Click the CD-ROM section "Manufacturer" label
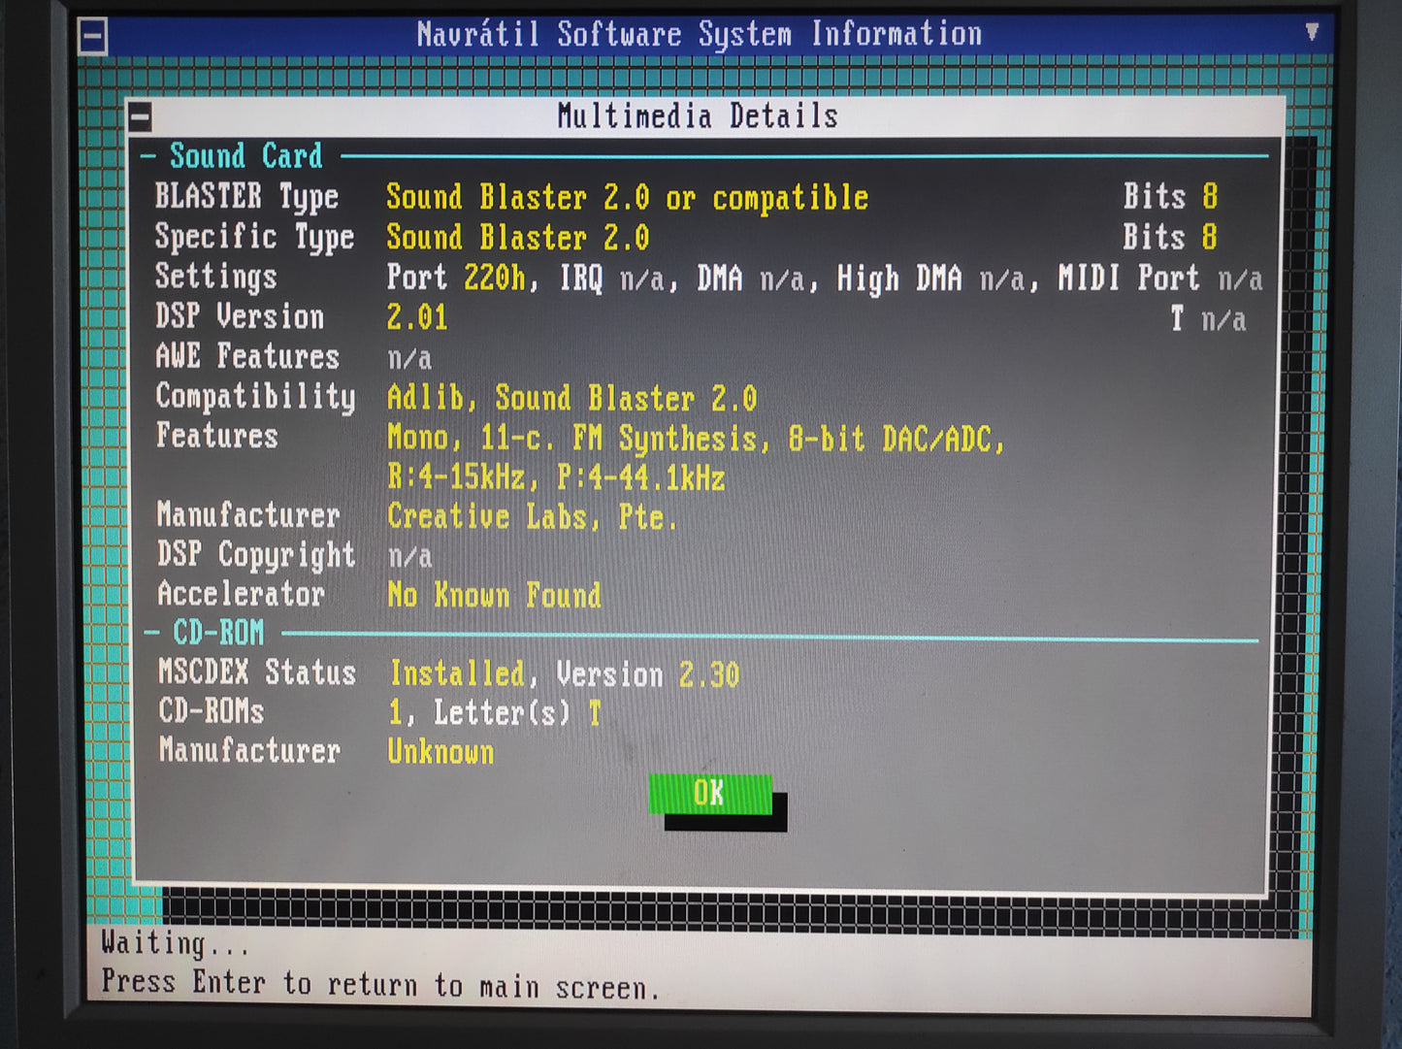1402x1049 pixels. click(x=249, y=750)
